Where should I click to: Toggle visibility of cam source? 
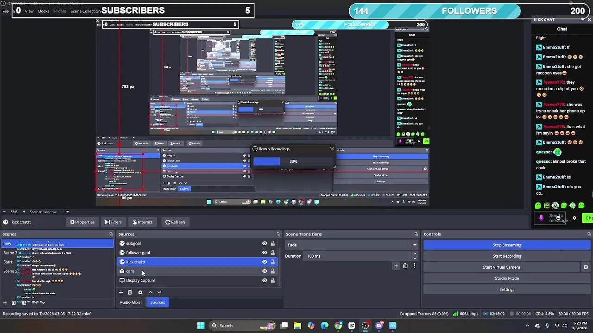click(265, 271)
